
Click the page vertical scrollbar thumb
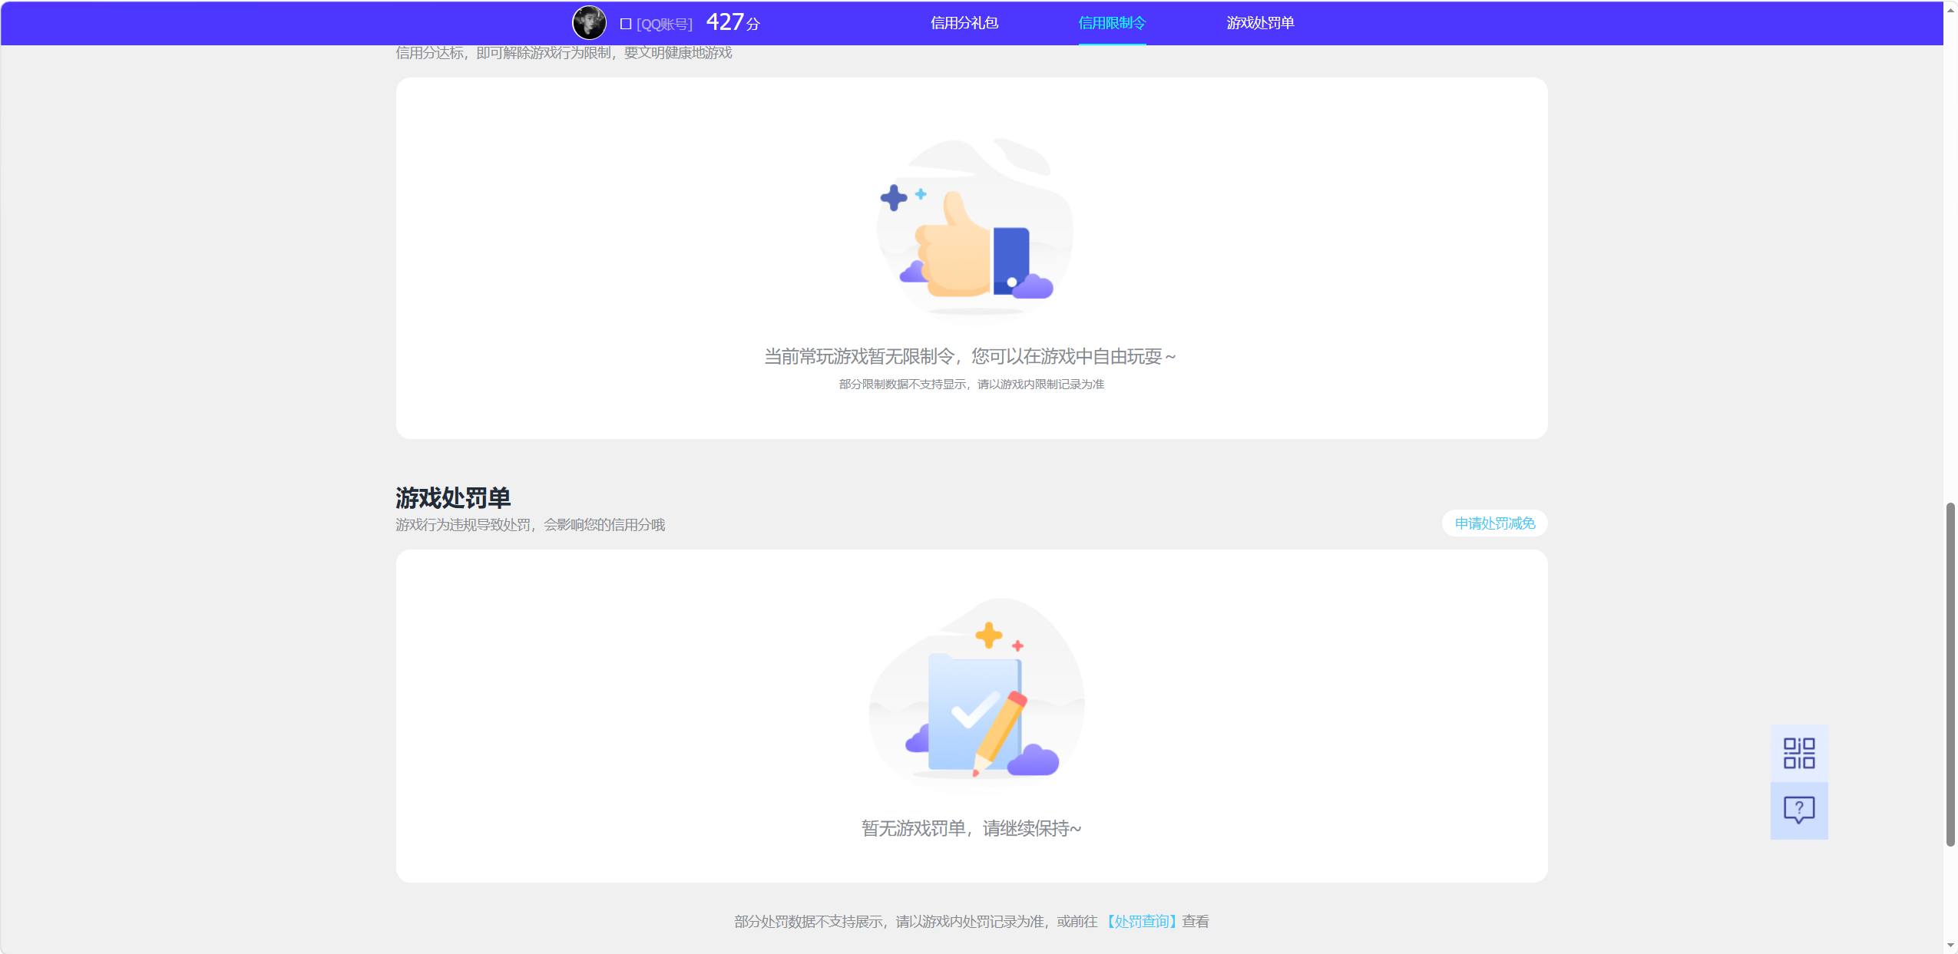(x=1950, y=675)
